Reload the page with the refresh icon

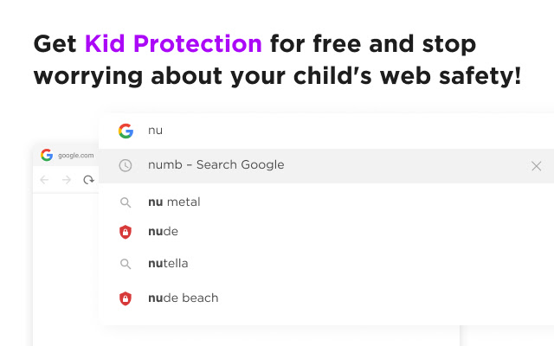[x=88, y=180]
